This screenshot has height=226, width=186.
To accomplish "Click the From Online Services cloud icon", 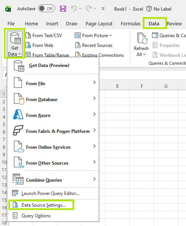I will [19, 147].
